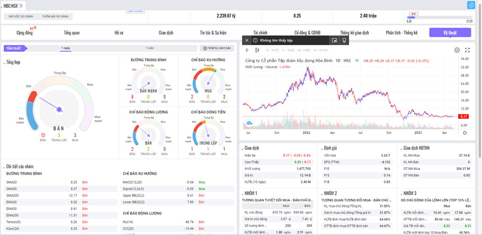Screen dimensions: 482x235
Task: Click the EPS (TTM) value -4,152
Action: pos(385,162)
